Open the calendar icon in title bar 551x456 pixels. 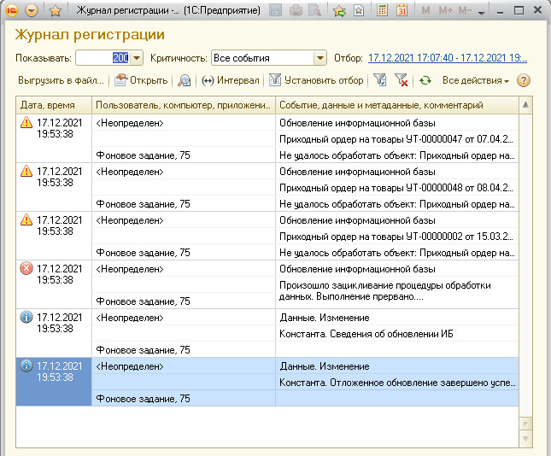(x=402, y=11)
